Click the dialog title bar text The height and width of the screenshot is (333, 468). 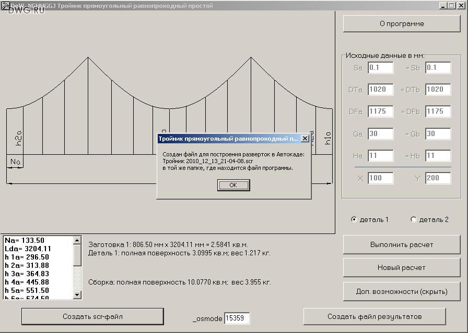pyautogui.click(x=228, y=139)
